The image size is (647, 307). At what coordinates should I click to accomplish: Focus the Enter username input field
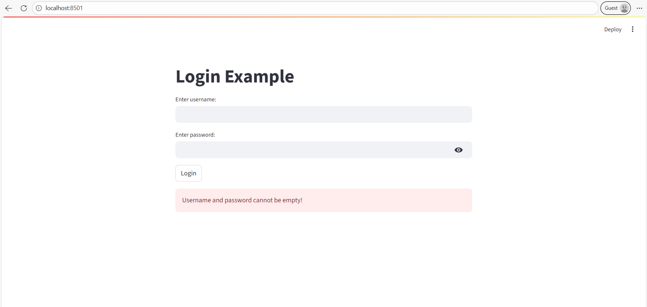[323, 114]
